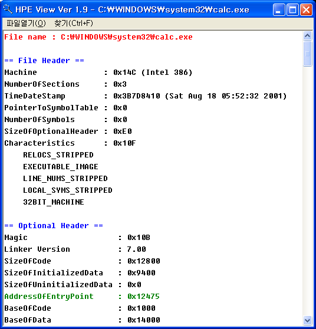The height and width of the screenshot is (329, 316).
Task: Close the HPE View window
Action: 306,10
